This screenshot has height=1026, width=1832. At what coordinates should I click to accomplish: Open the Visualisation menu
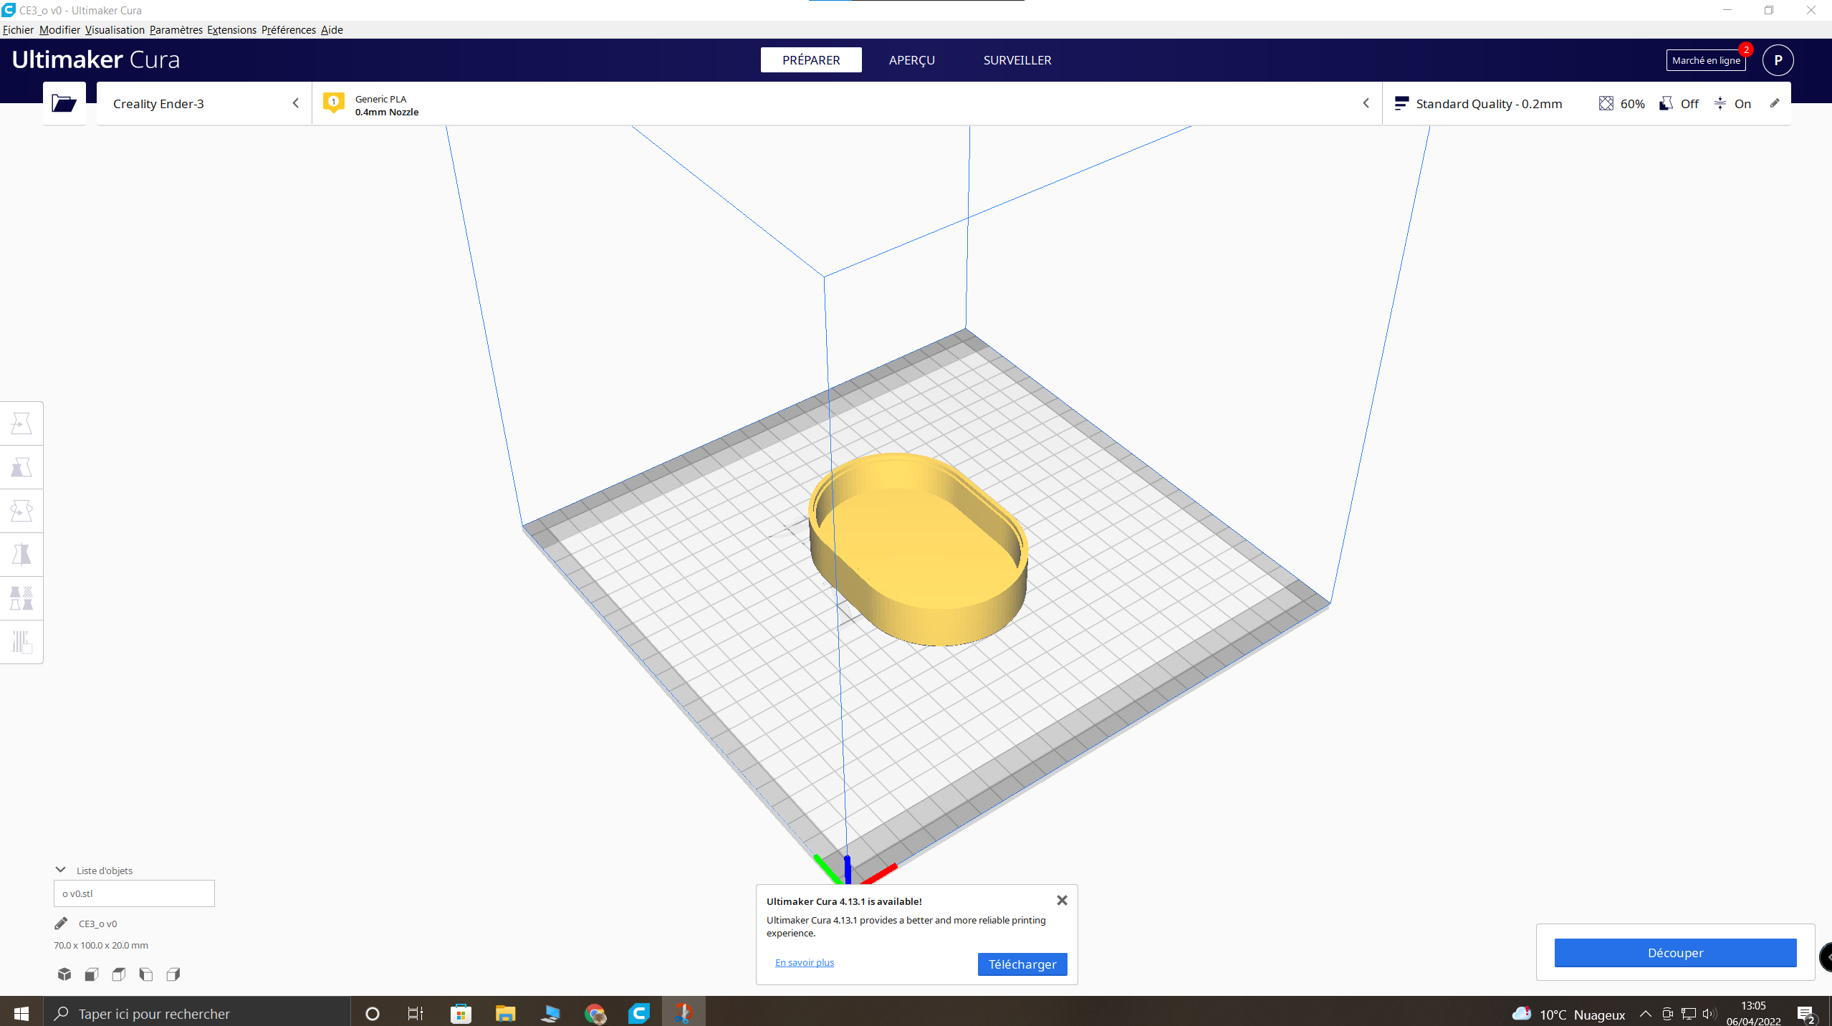coord(115,29)
